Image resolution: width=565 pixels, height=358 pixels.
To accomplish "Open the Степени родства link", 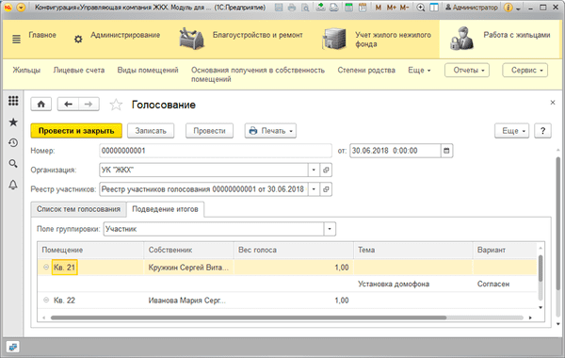I will point(366,71).
